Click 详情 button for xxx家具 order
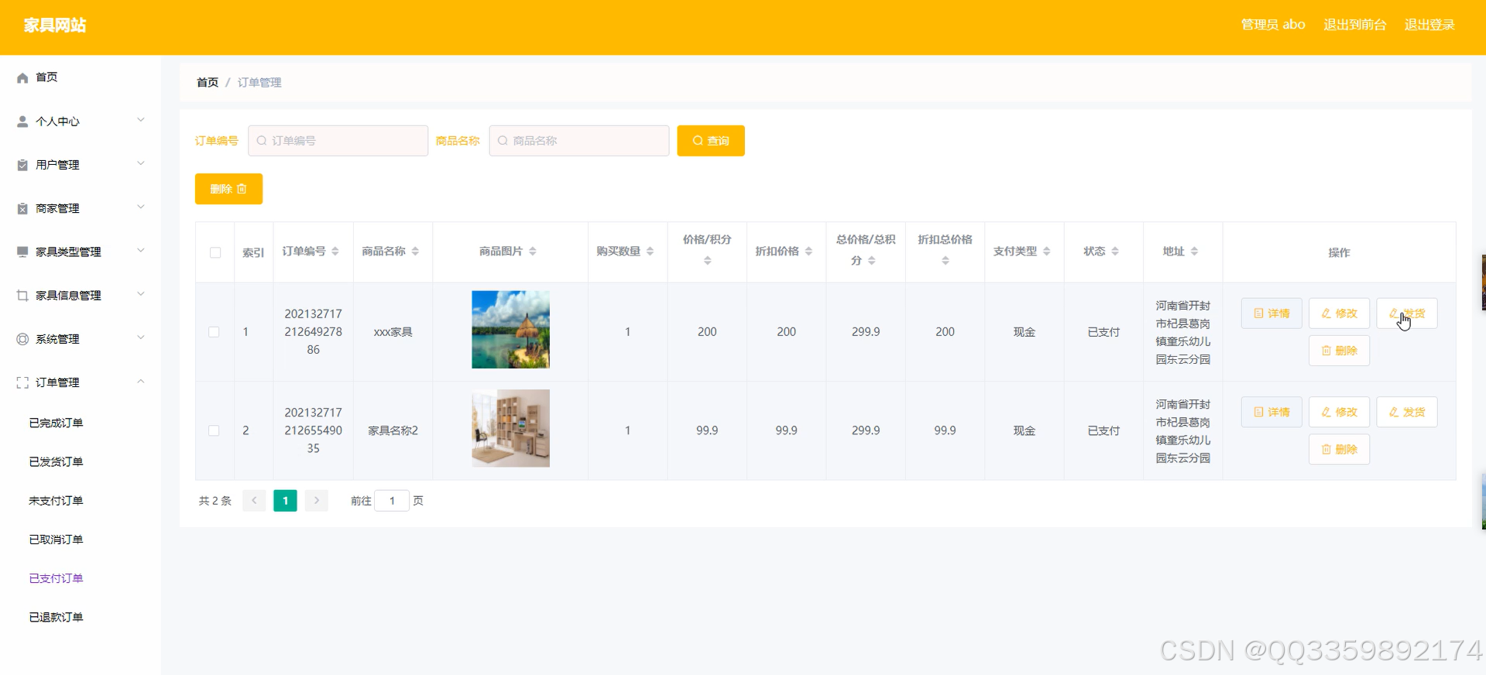1486x675 pixels. (1272, 314)
